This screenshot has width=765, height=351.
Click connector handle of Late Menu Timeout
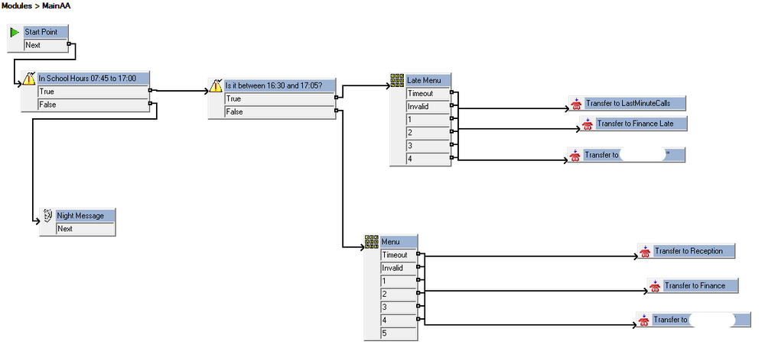tap(451, 92)
